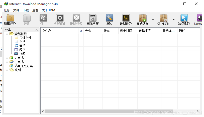The height and width of the screenshot is (117, 204).
Task: Click the 停止 (stop) toolbar icon
Action: (43, 18)
